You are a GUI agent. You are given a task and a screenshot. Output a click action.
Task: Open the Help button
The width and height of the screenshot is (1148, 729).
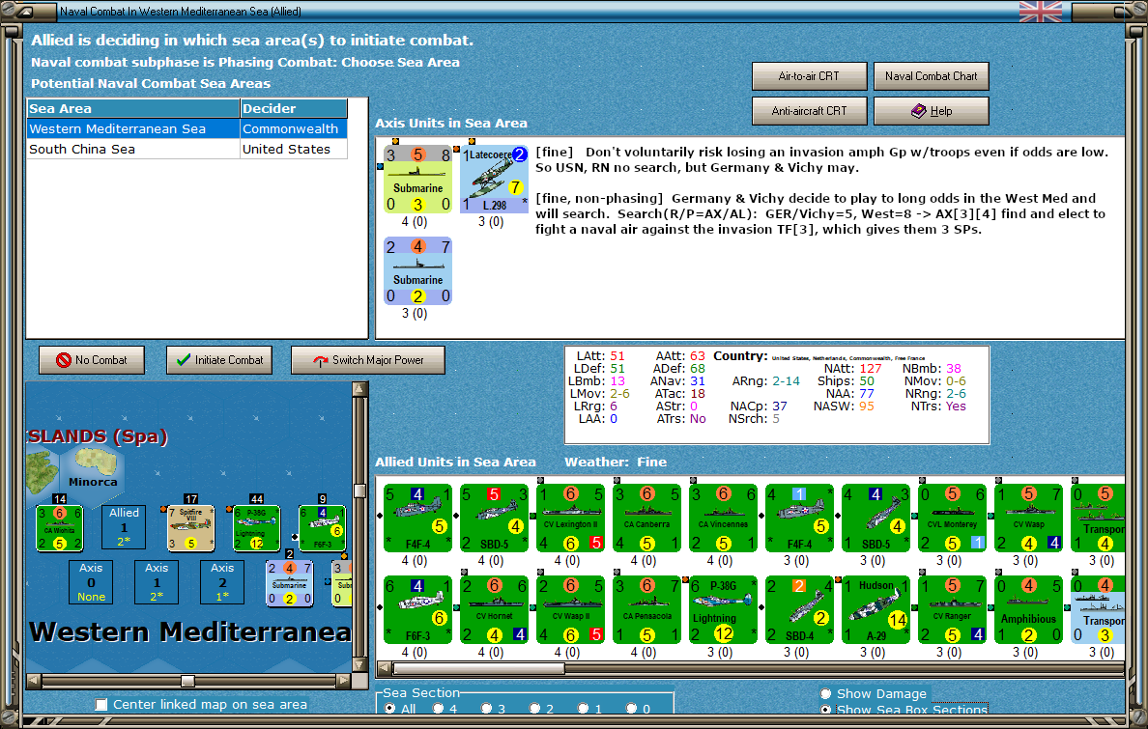tap(932, 111)
